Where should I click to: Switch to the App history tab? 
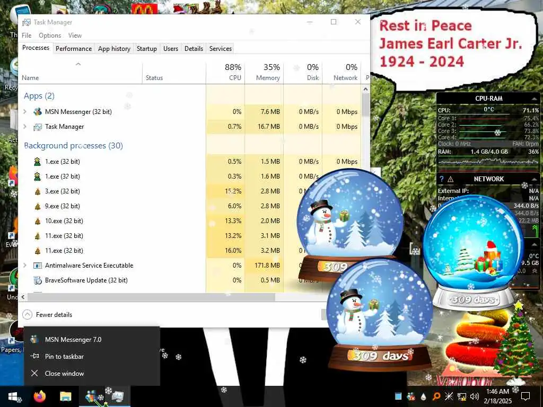pos(115,48)
